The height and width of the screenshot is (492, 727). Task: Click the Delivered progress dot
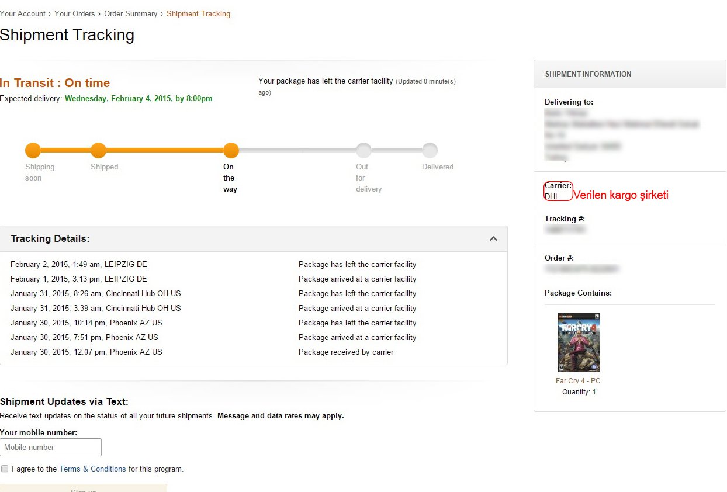click(430, 151)
